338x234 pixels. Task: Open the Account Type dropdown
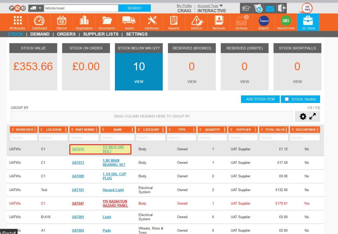208,6
